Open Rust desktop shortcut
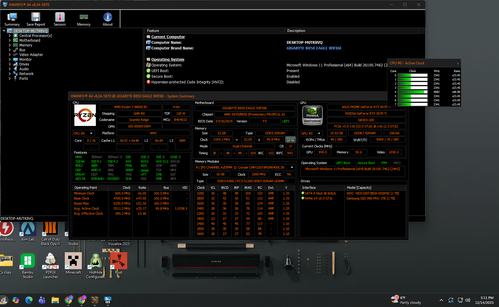 pyautogui.click(x=119, y=264)
